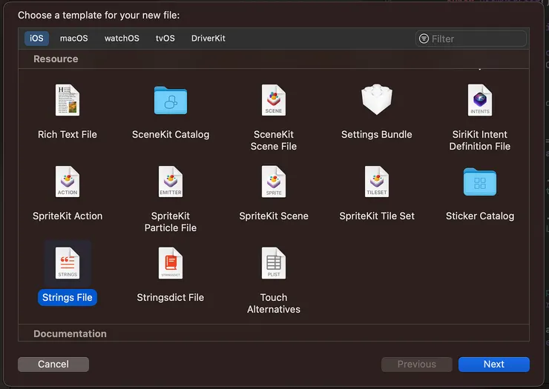The height and width of the screenshot is (389, 549).
Task: Choose SiriKit Intent Definition File icon
Action: (x=480, y=100)
